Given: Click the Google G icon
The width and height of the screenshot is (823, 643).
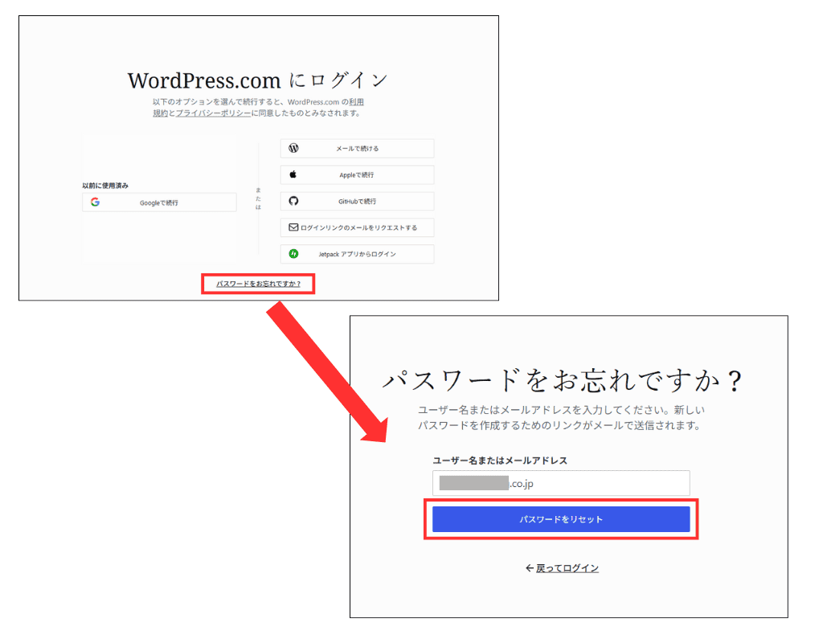Looking at the screenshot, I should point(95,202).
